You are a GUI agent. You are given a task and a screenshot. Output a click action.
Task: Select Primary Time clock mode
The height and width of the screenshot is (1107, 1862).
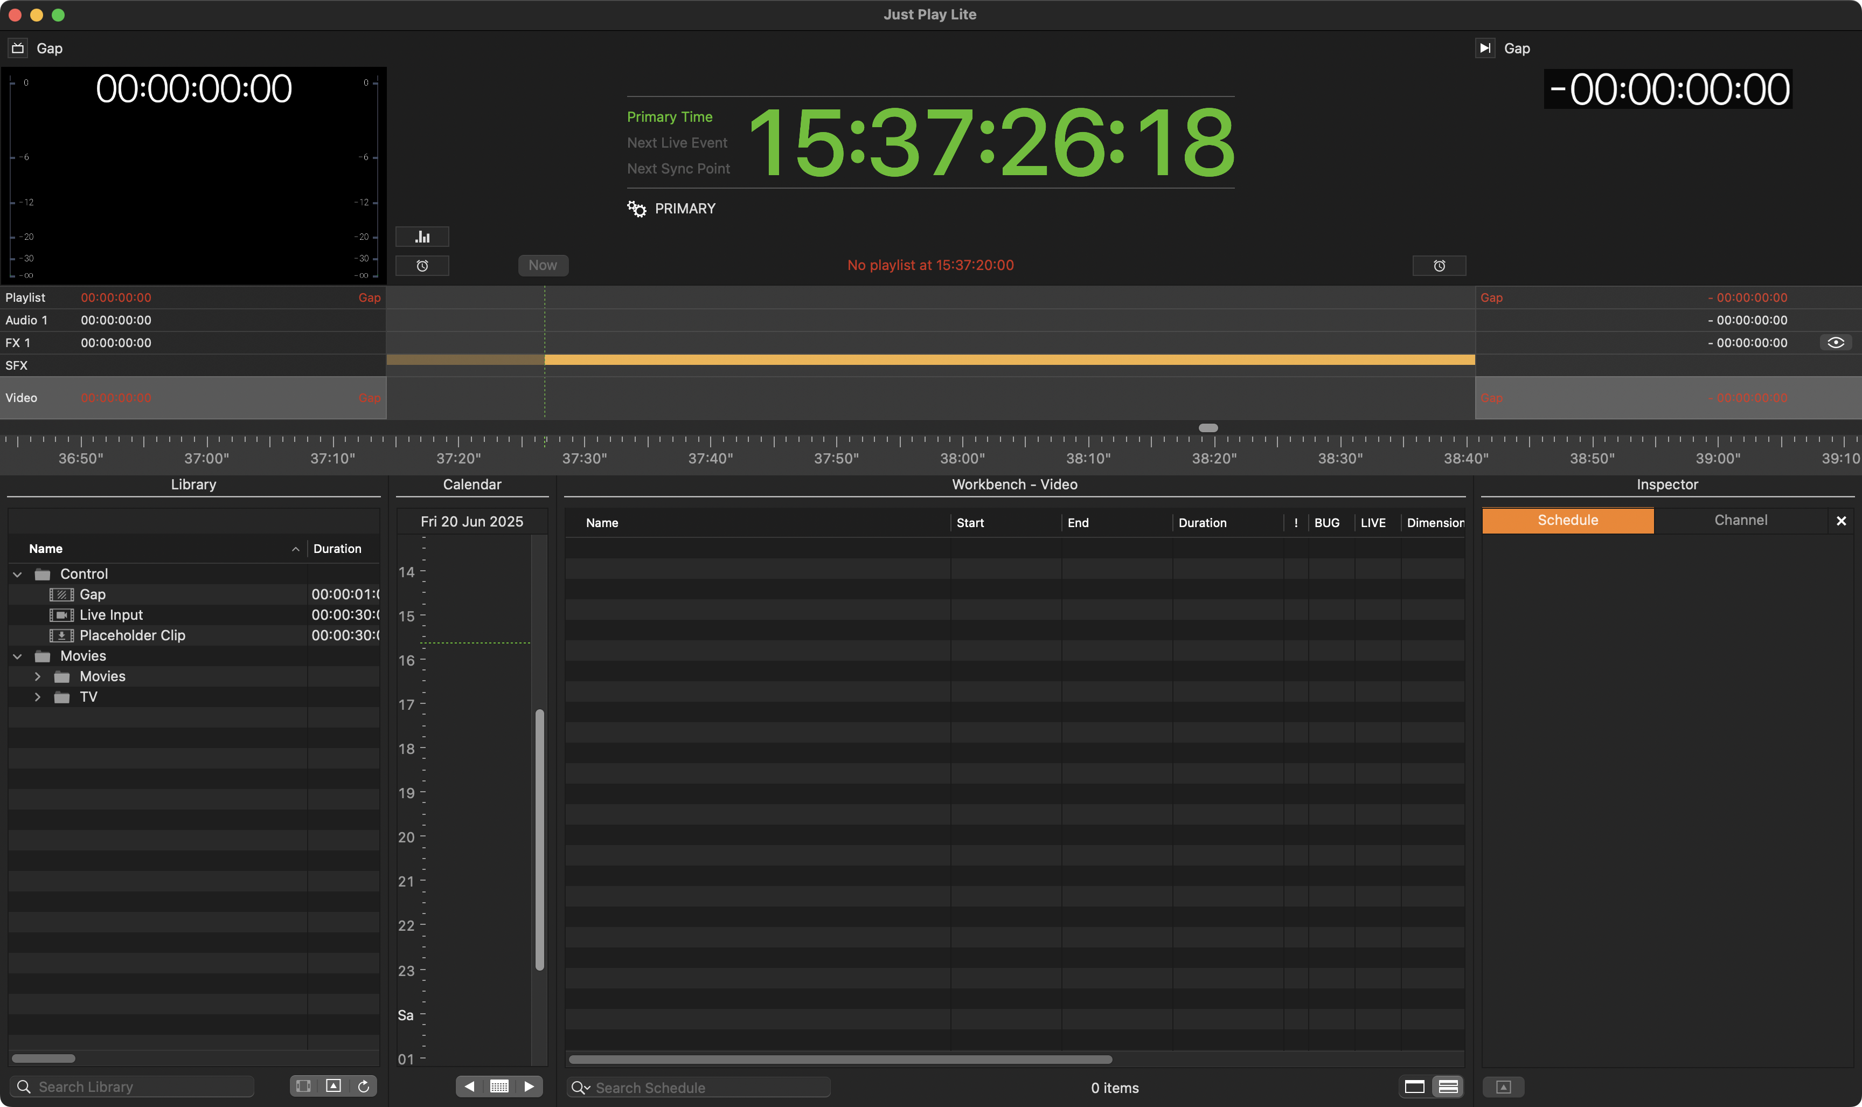pos(670,116)
